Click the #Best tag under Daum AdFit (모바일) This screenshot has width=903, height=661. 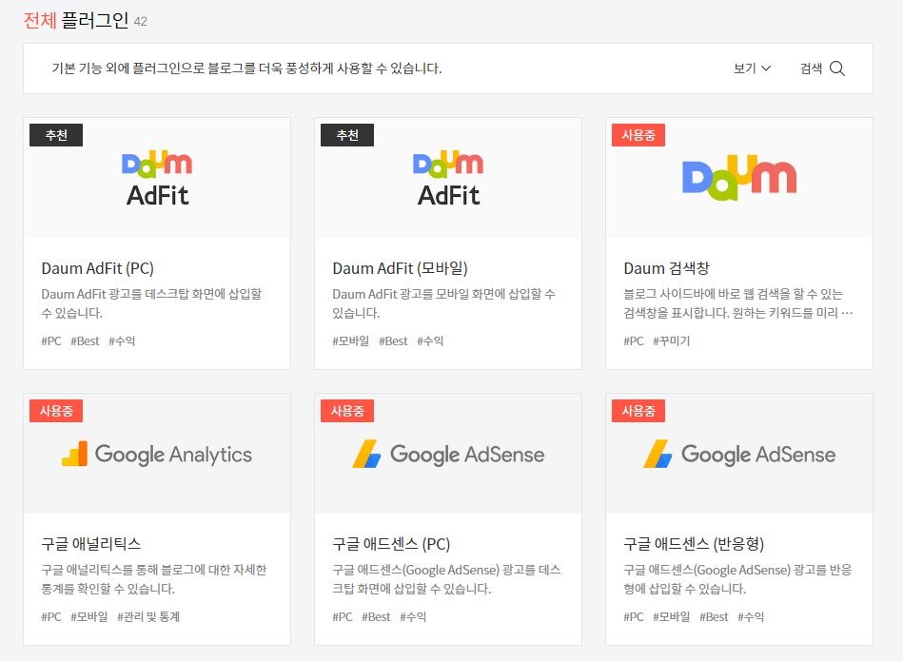click(x=393, y=340)
